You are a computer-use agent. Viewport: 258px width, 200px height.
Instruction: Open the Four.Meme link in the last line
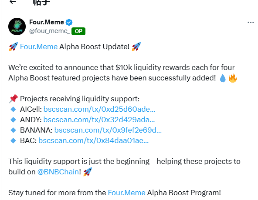[126, 193]
